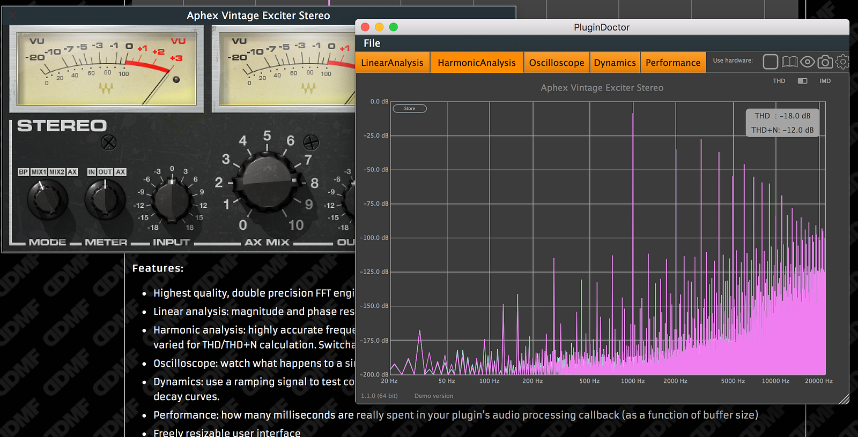This screenshot has height=437, width=858.
Task: Click the 'Performance: how many milliseconds' bullet
Action: click(456, 415)
